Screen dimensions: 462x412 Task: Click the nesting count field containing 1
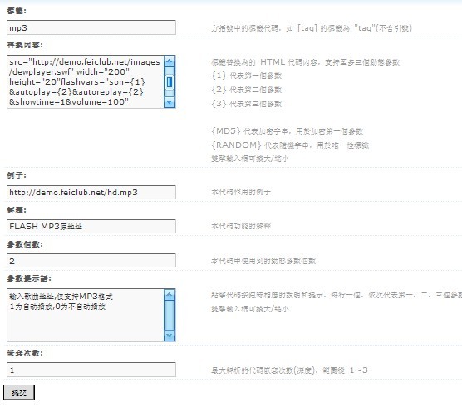(91, 370)
